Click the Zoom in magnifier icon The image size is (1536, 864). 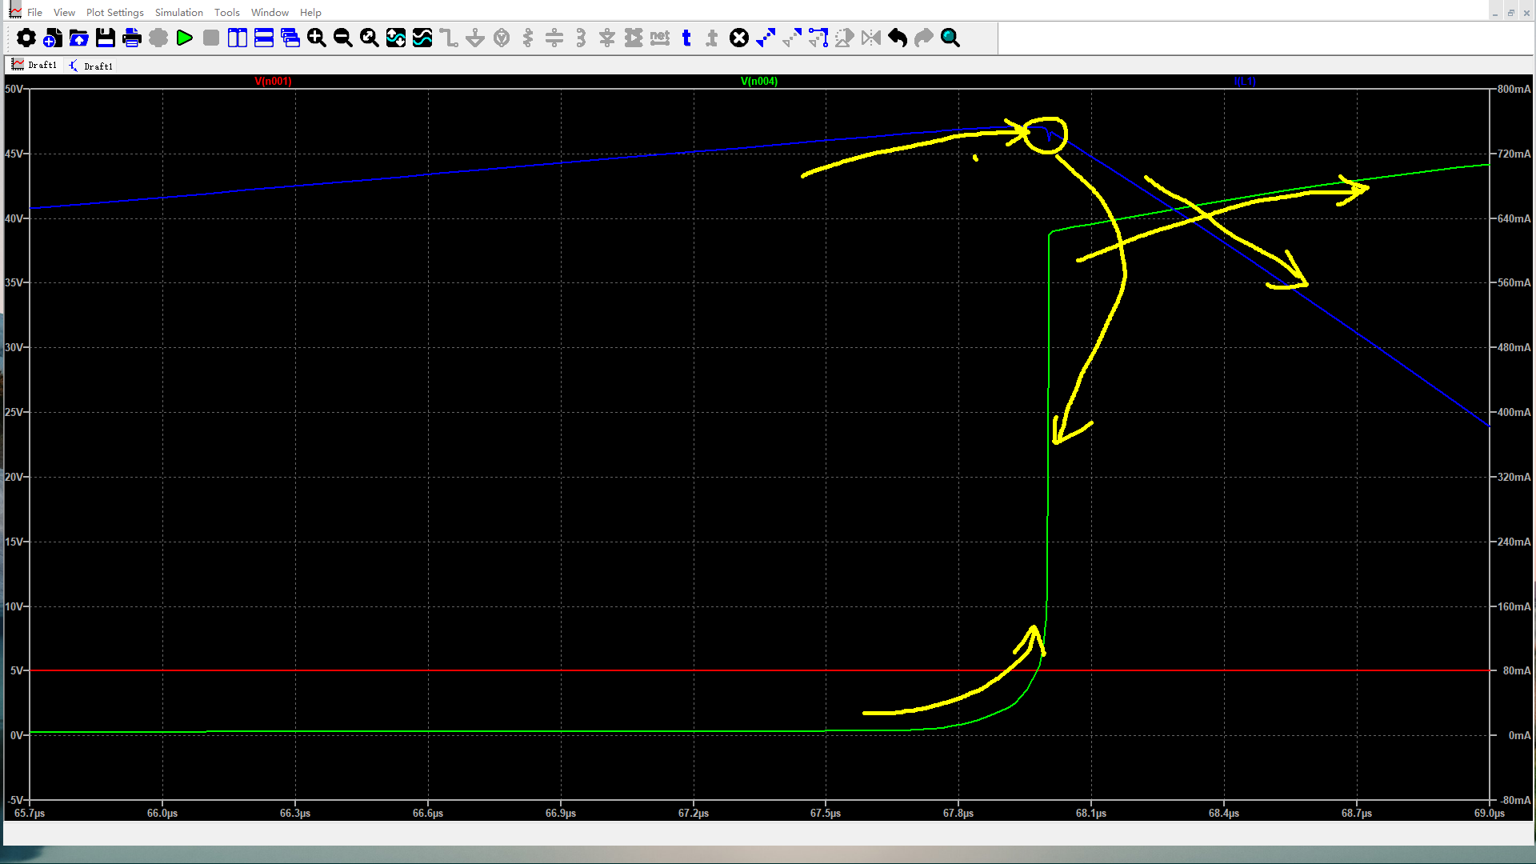click(317, 38)
